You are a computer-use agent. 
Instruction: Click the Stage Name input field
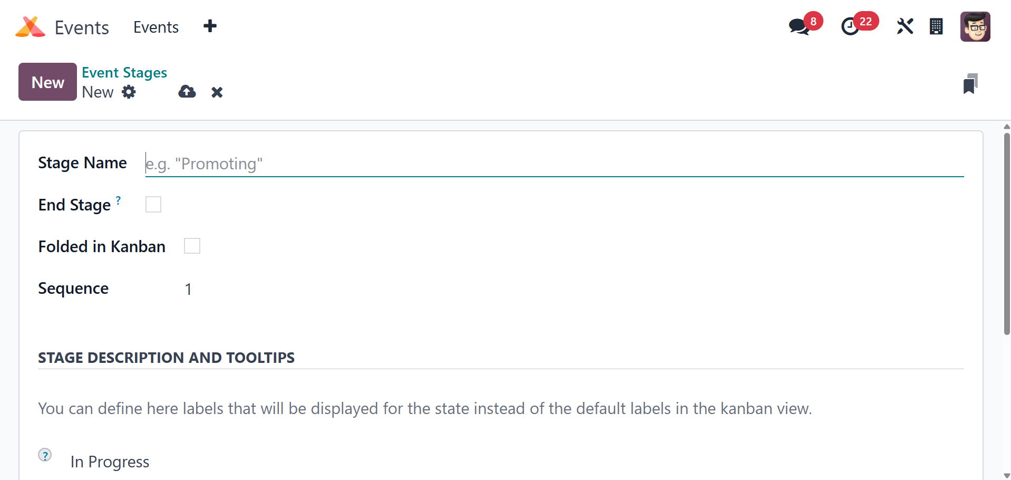tap(553, 164)
